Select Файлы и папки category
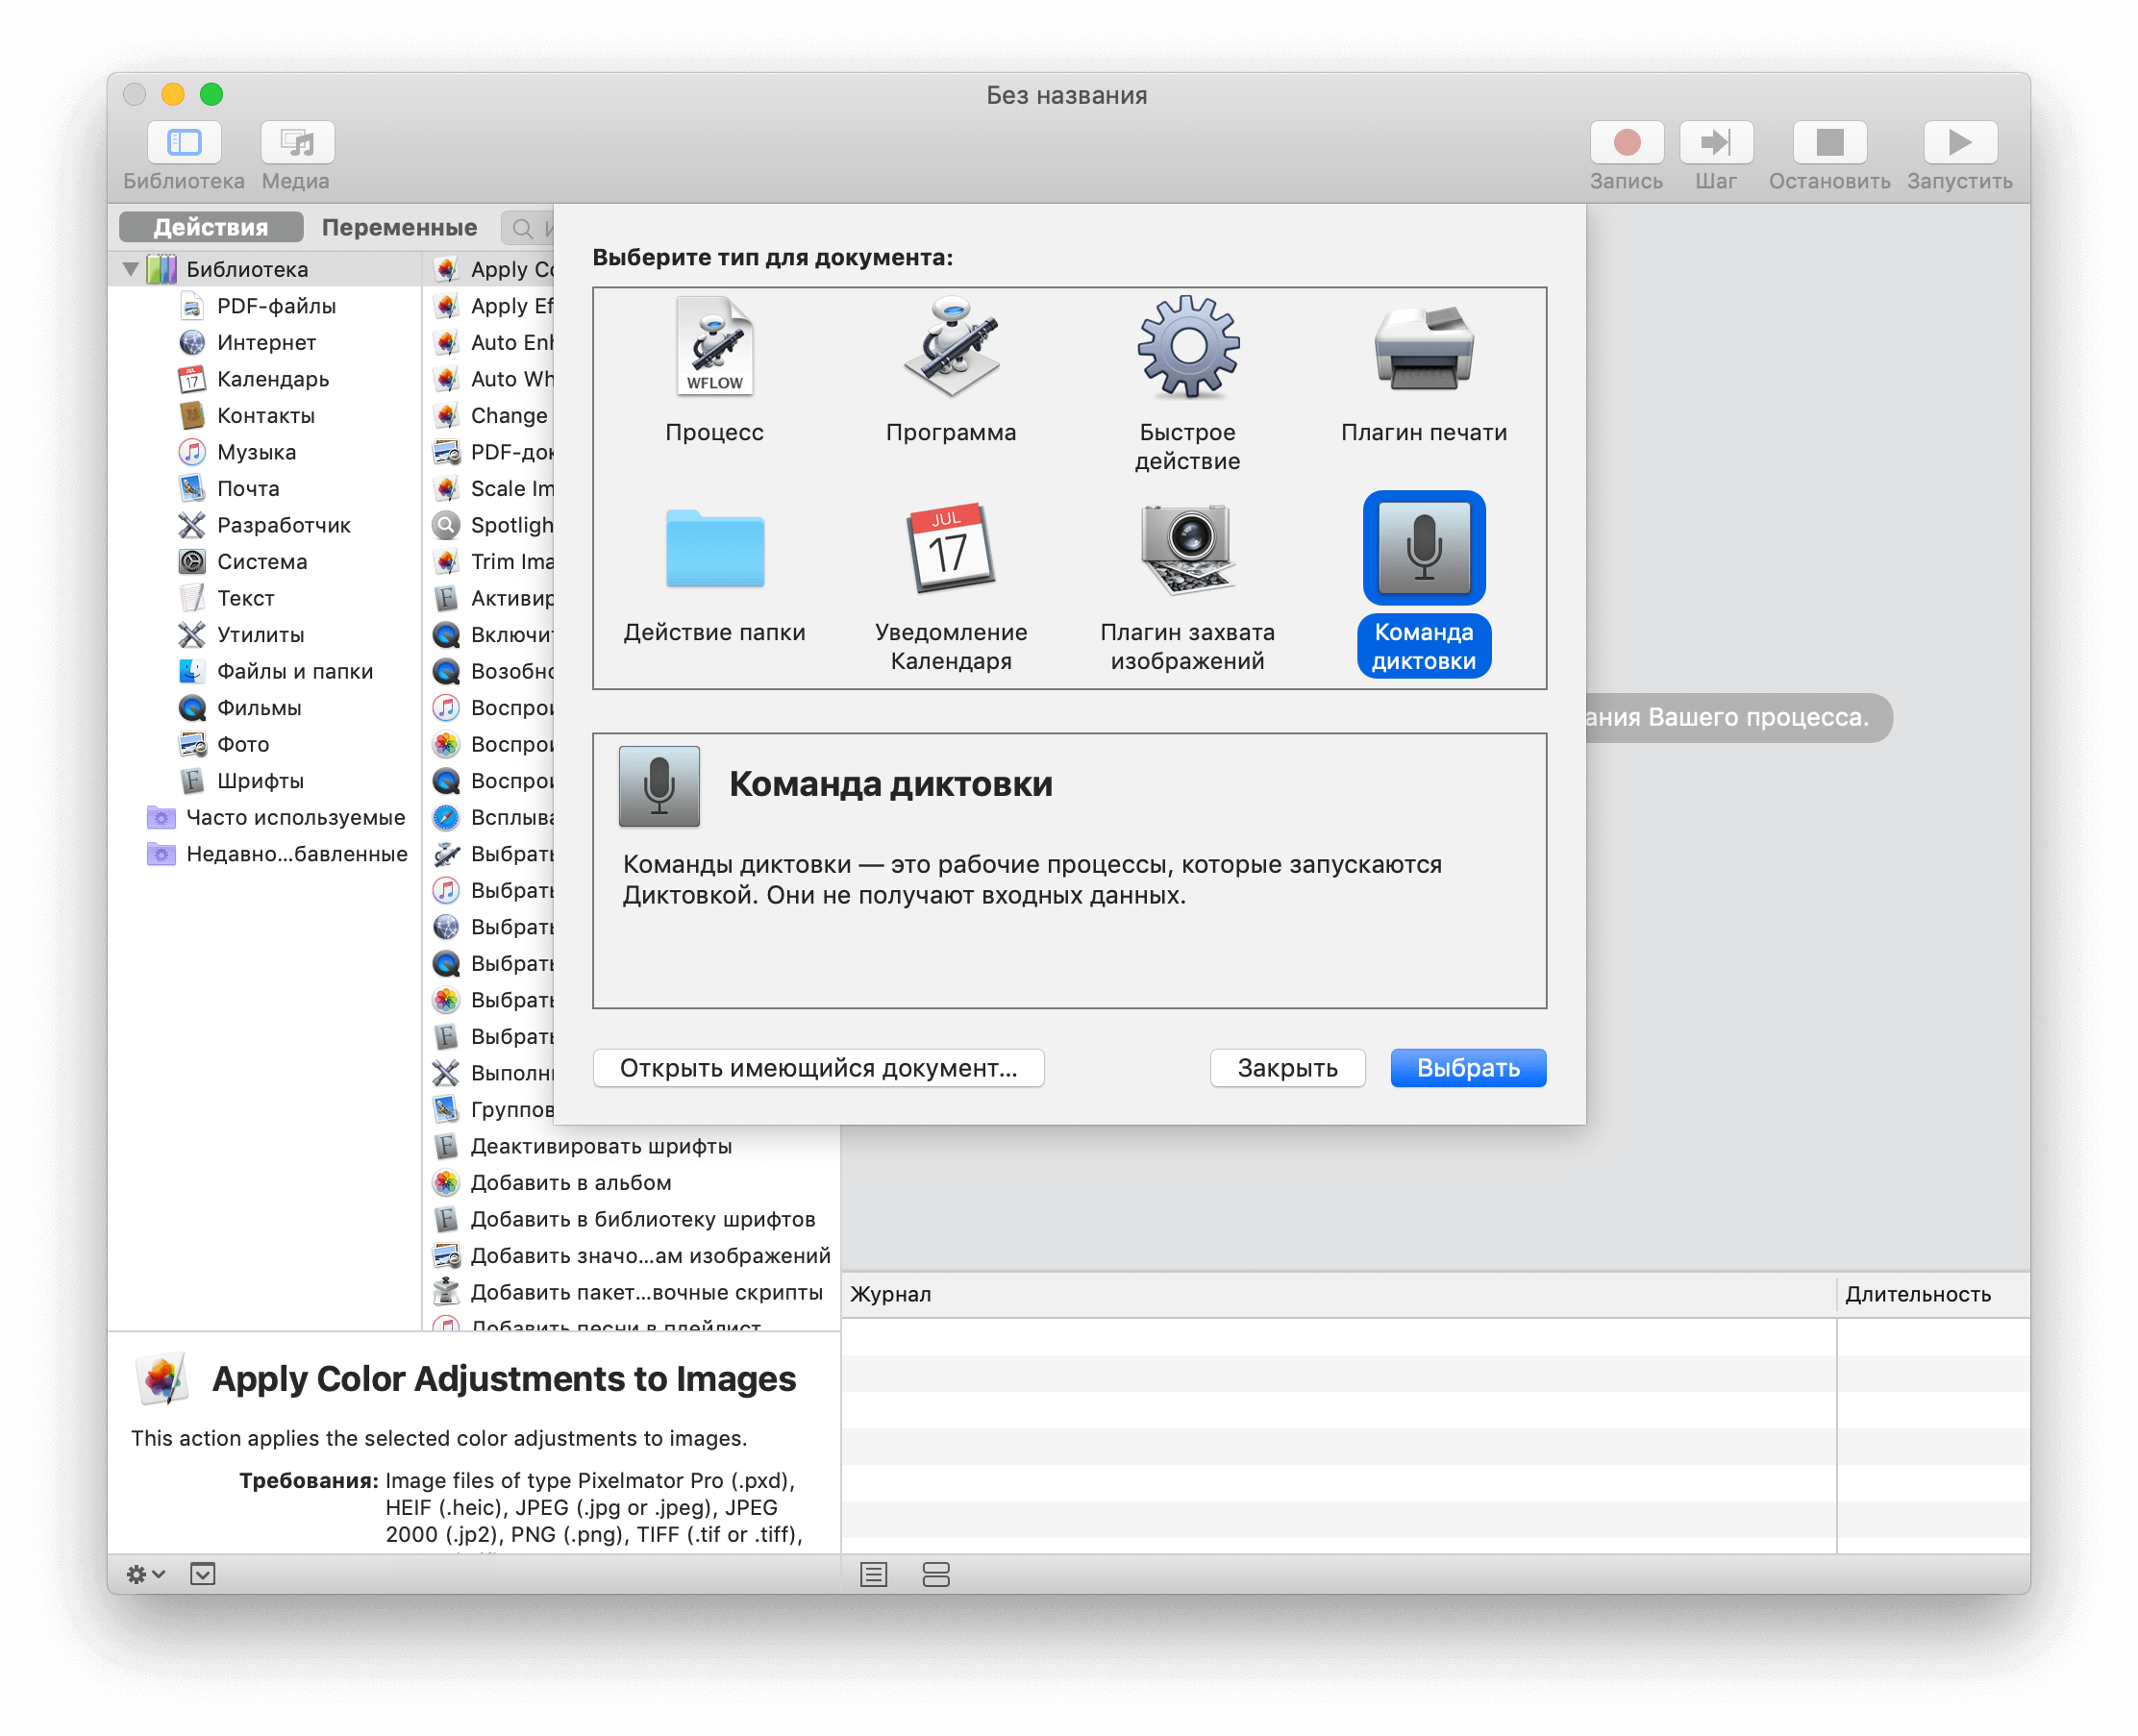Image resolution: width=2138 pixels, height=1736 pixels. [264, 671]
